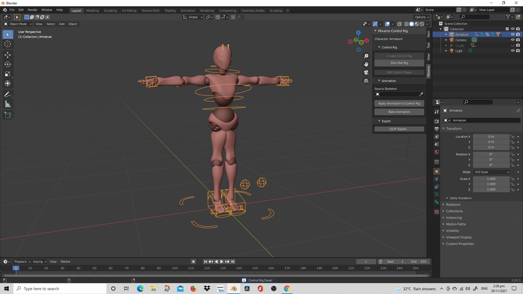Screen dimensions: 523x294
Task: Hide Armature in viewport with eye icon
Action: pyautogui.click(x=512, y=34)
